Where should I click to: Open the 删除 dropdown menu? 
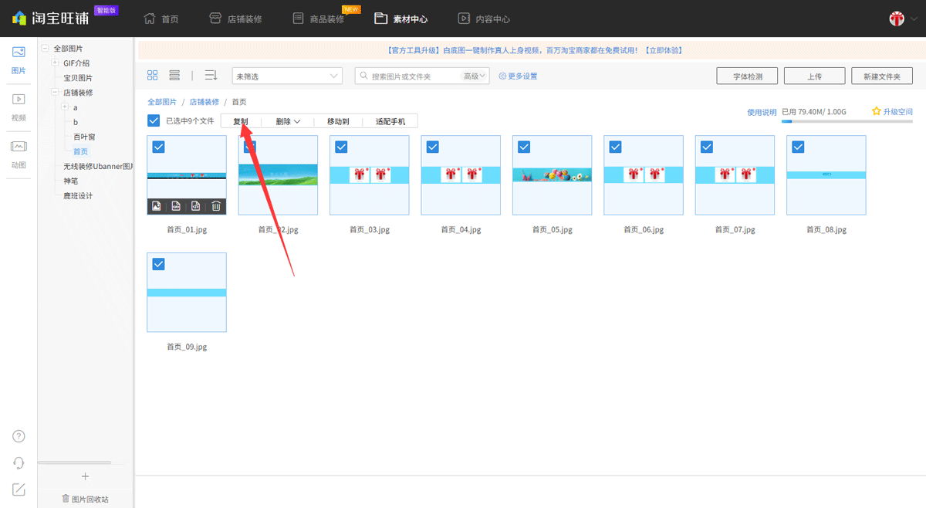tap(288, 121)
